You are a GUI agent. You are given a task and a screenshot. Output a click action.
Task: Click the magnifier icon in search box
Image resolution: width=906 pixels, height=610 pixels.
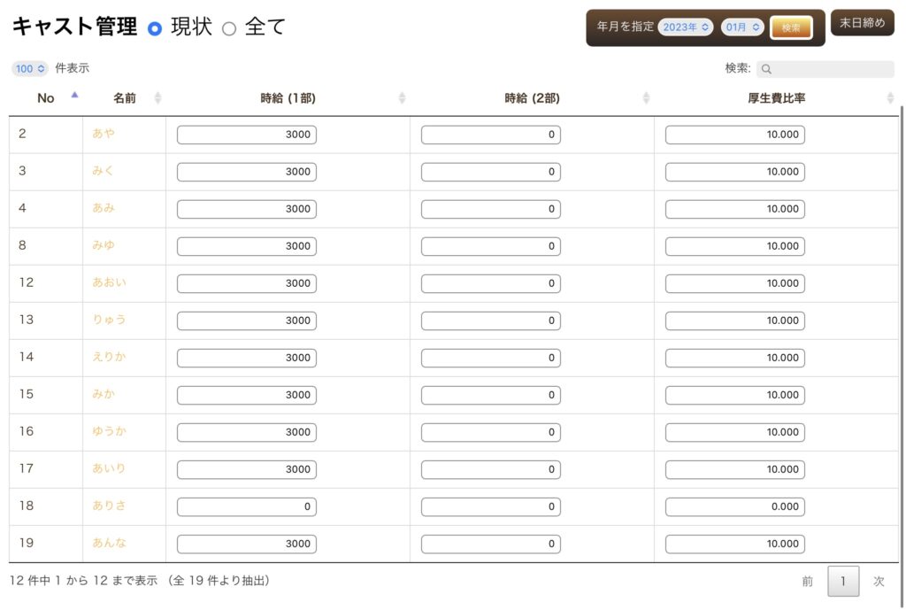(766, 69)
